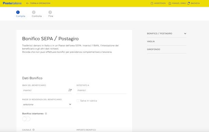Click info icon next to Causale
The image size is (209, 132).
(34, 130)
